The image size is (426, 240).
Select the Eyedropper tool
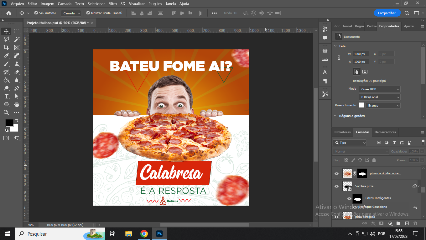pos(6,56)
